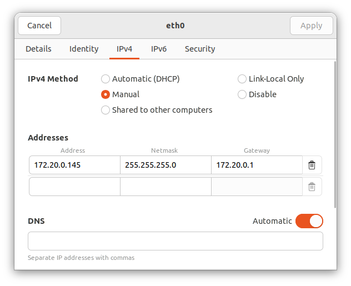Click the trash icon on the empty address row
Viewport: 351px width, 286px height.
pos(312,187)
